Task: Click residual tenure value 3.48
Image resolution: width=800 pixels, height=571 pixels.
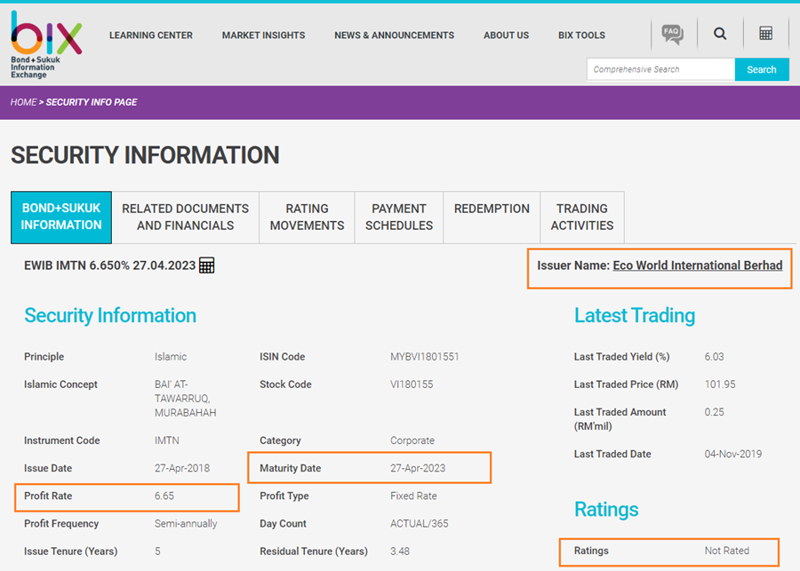Action: (400, 551)
